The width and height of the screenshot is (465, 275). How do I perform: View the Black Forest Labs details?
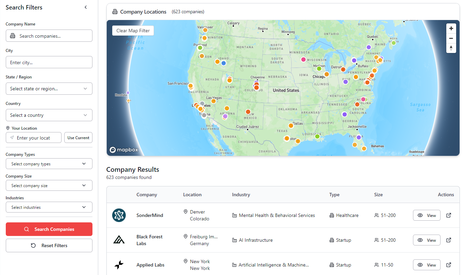click(x=427, y=240)
